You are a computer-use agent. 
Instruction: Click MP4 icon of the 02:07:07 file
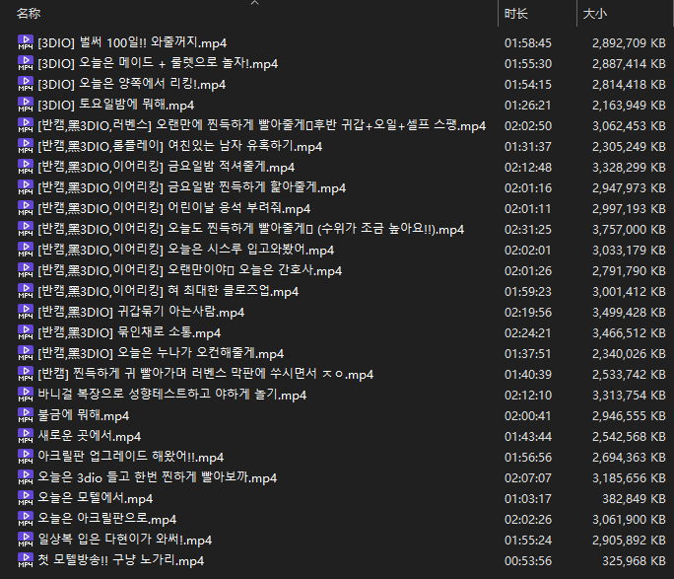[26, 477]
